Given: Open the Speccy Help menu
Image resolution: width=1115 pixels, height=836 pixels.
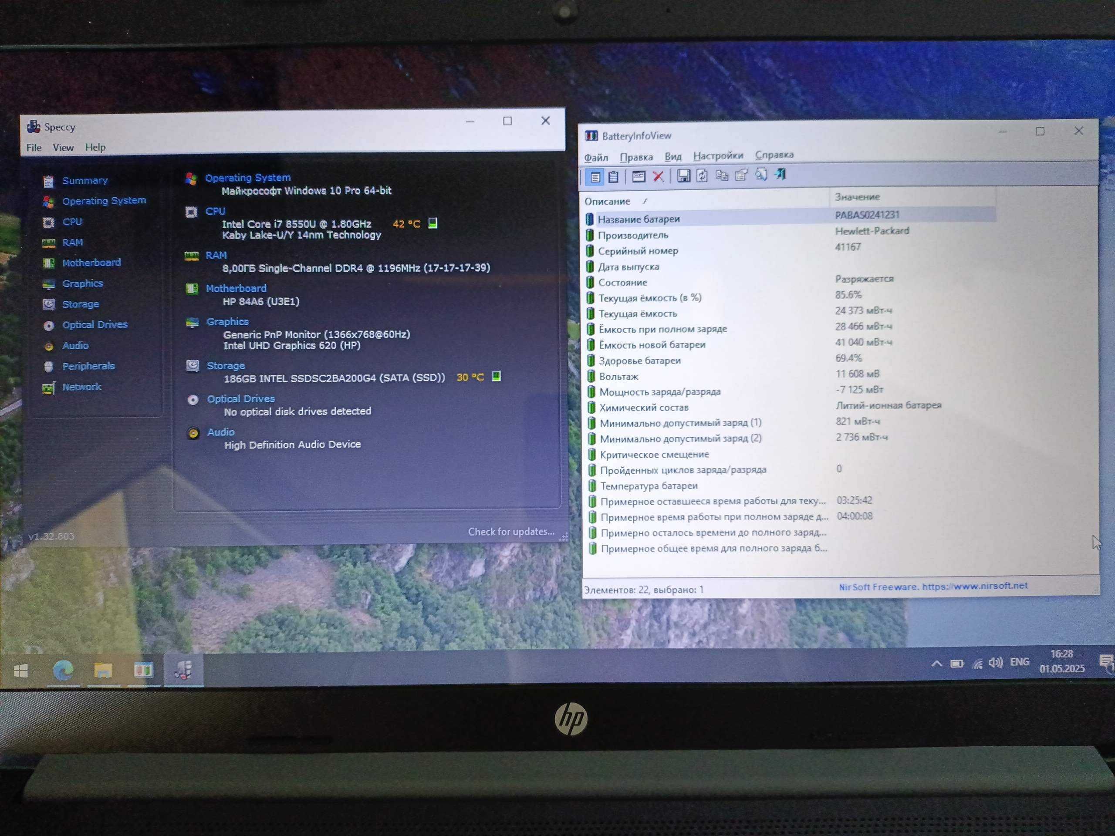Looking at the screenshot, I should click(x=95, y=147).
